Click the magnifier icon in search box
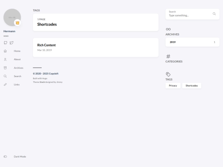Viewport: 223px width, 167px height. [x=214, y=14]
